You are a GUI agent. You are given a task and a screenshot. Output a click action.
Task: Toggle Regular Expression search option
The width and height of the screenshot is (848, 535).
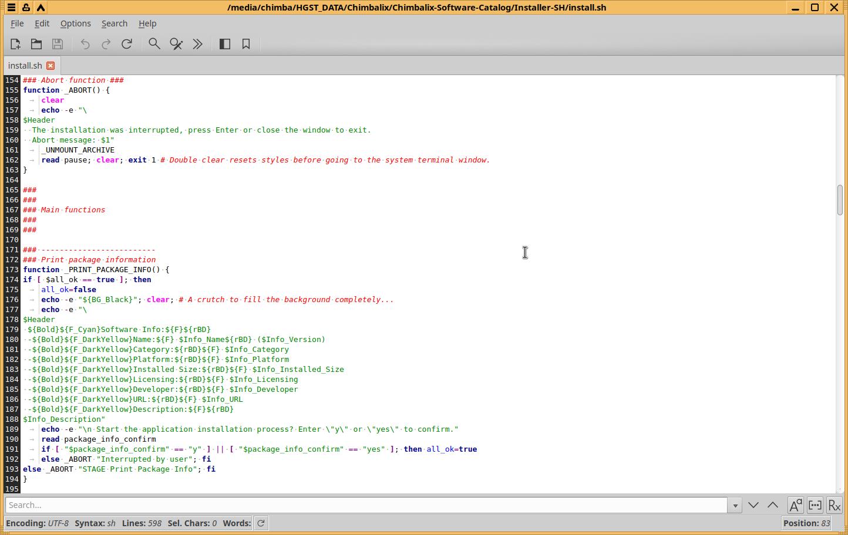(834, 505)
